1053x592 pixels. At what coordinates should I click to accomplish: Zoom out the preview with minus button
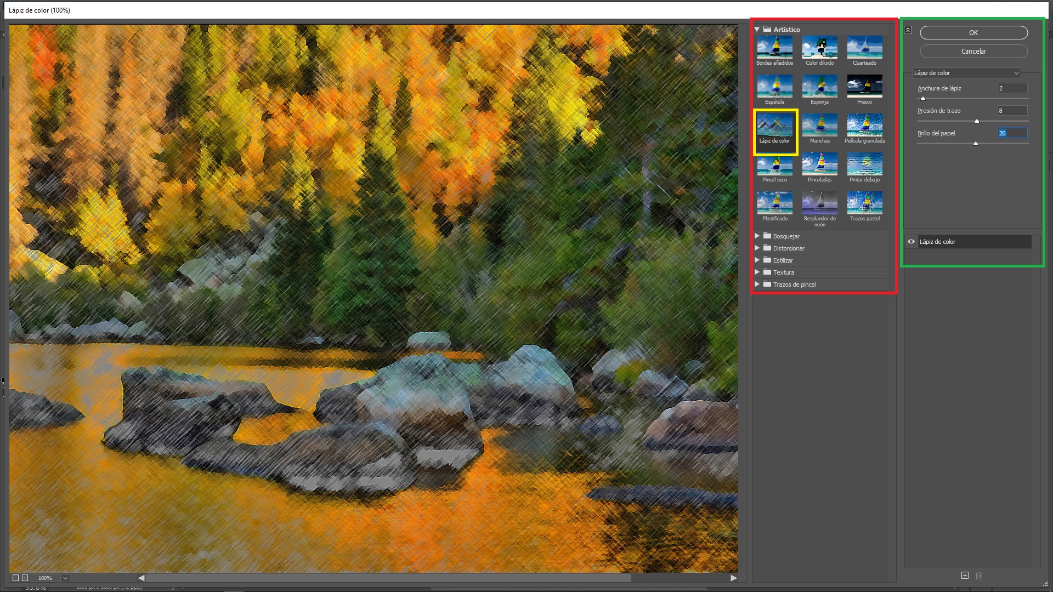[x=15, y=578]
